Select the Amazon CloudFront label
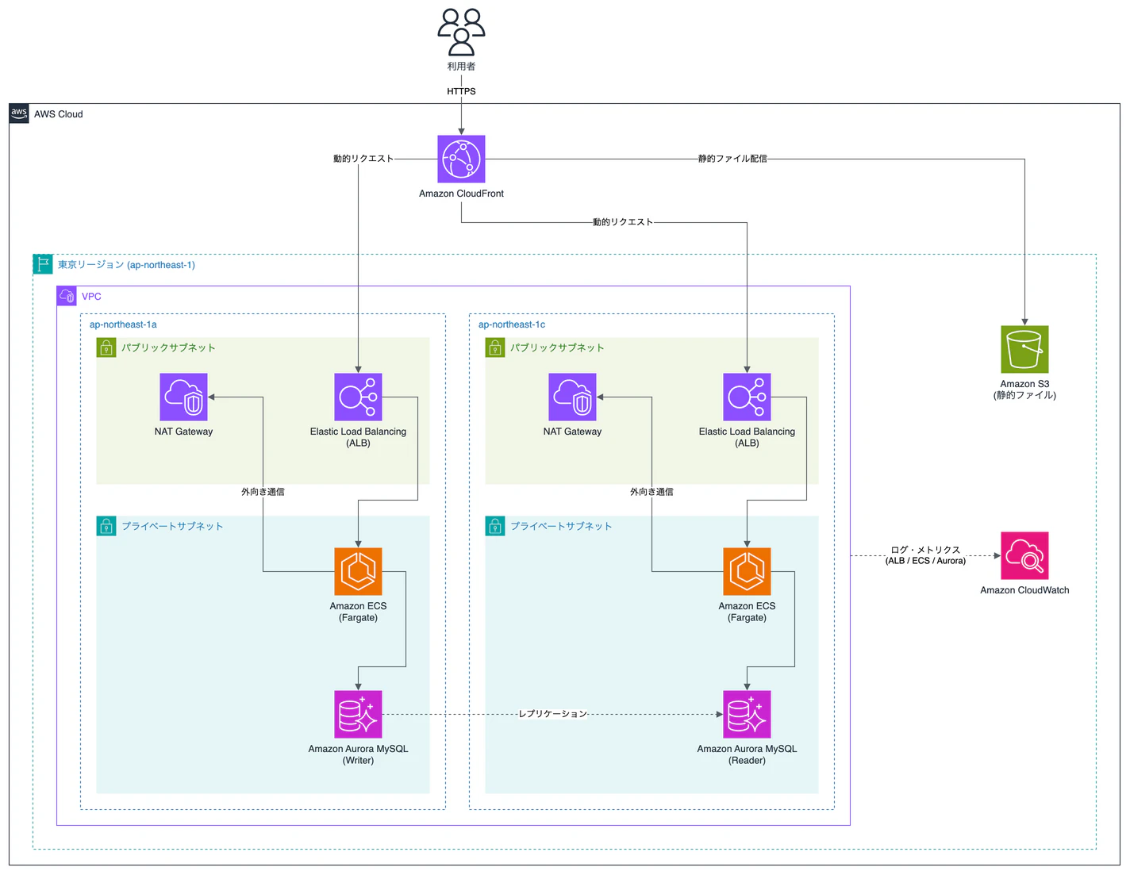The image size is (1130, 875). (x=461, y=194)
